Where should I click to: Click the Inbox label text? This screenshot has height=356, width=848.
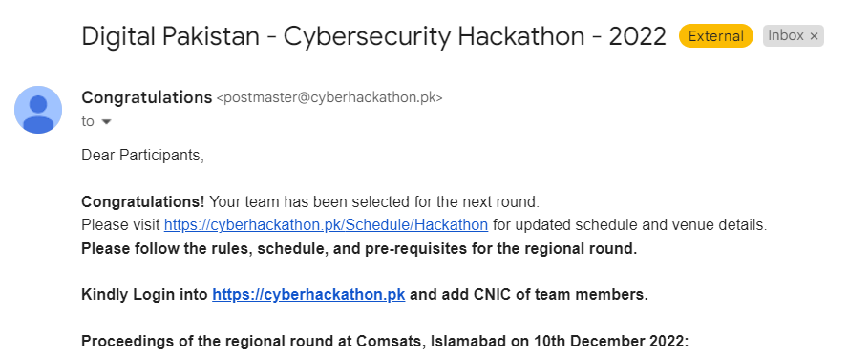pyautogui.click(x=786, y=35)
